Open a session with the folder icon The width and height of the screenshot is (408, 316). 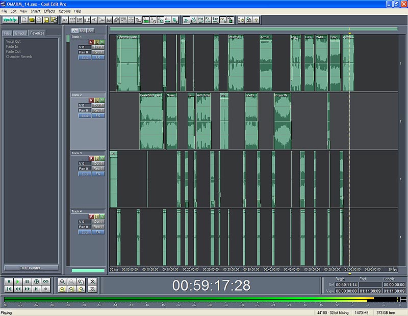point(32,20)
